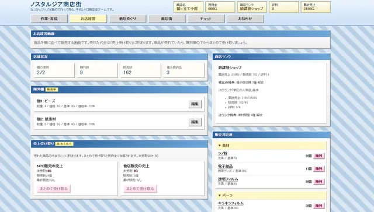Image resolution: width=374 pixels, height=212 pixels.
Task: Click the stat card showing 3
Action: pyautogui.click(x=184, y=70)
